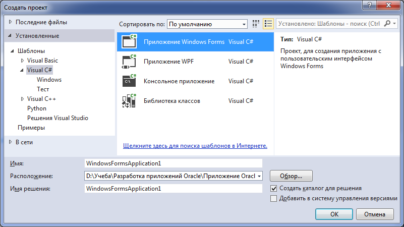Expand the Visual C++ tree node
Image resolution: width=404 pixels, height=227 pixels.
click(x=22, y=99)
